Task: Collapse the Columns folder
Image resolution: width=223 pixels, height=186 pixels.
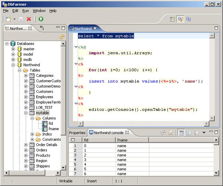Action: [x=32, y=118]
